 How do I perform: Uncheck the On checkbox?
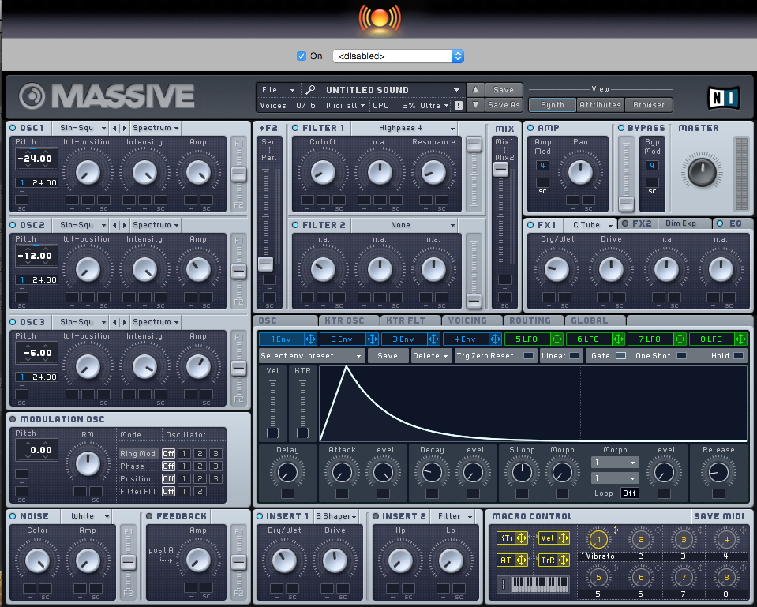click(302, 56)
